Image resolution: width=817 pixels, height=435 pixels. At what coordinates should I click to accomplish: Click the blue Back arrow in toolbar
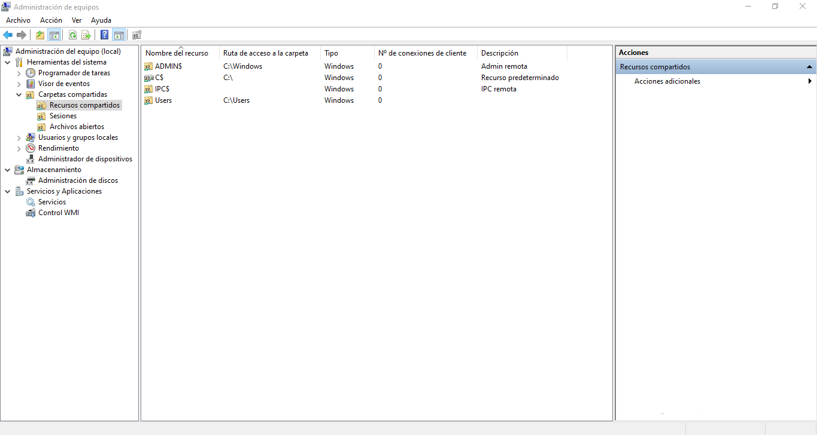(x=8, y=35)
